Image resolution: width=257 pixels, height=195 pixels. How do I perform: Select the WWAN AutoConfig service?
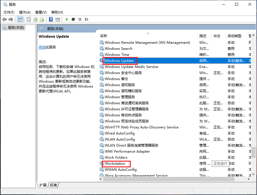point(175,170)
